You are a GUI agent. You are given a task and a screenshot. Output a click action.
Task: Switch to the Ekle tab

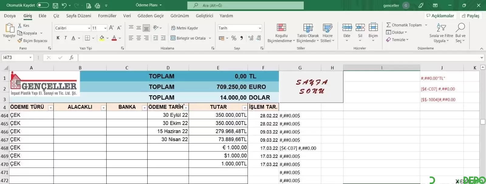tap(43, 16)
